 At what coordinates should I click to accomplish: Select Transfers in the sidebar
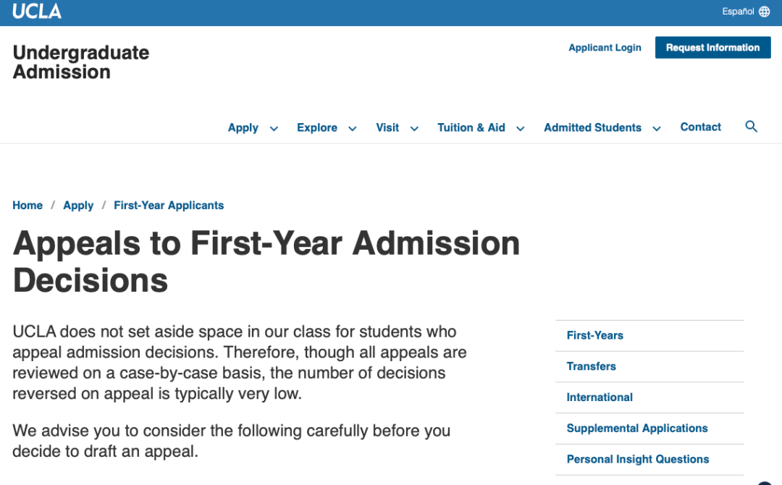click(x=591, y=366)
